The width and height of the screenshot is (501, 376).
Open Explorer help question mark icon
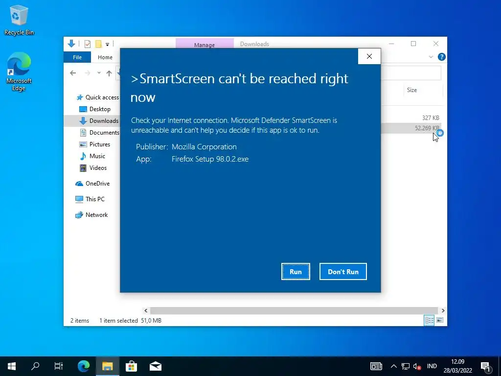pos(442,57)
